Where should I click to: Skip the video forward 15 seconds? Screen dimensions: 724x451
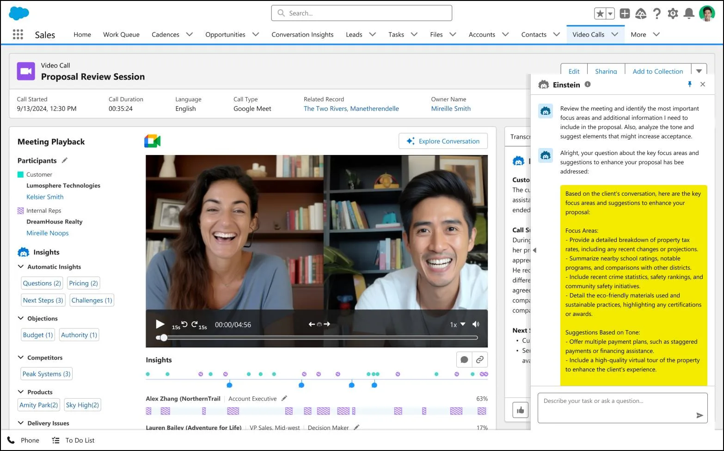click(x=199, y=325)
